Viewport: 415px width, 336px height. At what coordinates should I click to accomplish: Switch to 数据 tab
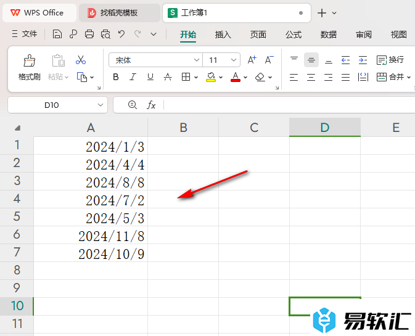(329, 35)
